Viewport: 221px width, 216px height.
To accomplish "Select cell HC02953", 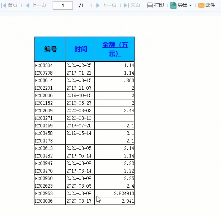I will 50,194.
